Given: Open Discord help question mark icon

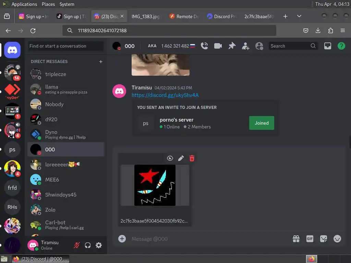Looking at the screenshot, I should [341, 46].
